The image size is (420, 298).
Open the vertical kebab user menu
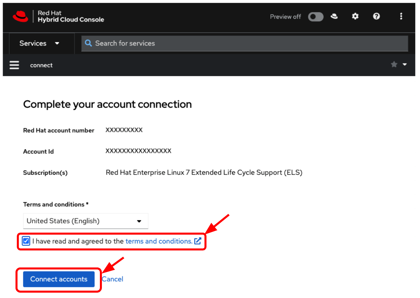point(401,16)
